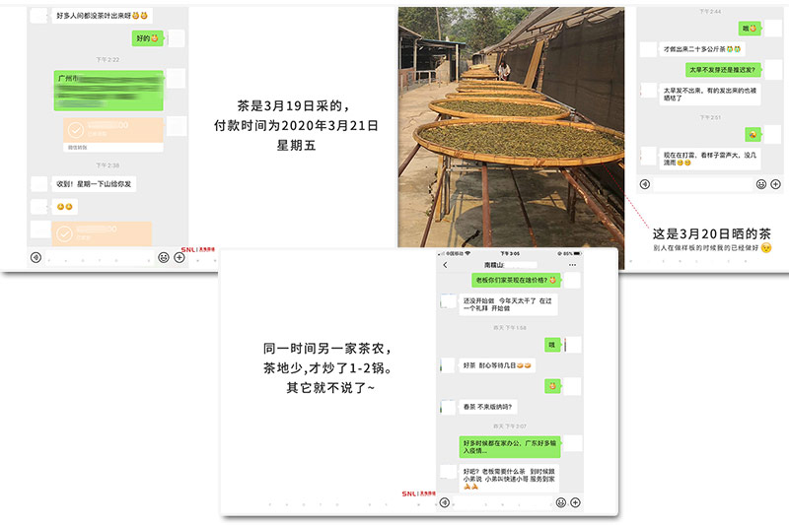The height and width of the screenshot is (525, 789).
Task: Select the green message 老板你们家茶现在啥价格?
Action: click(x=516, y=280)
